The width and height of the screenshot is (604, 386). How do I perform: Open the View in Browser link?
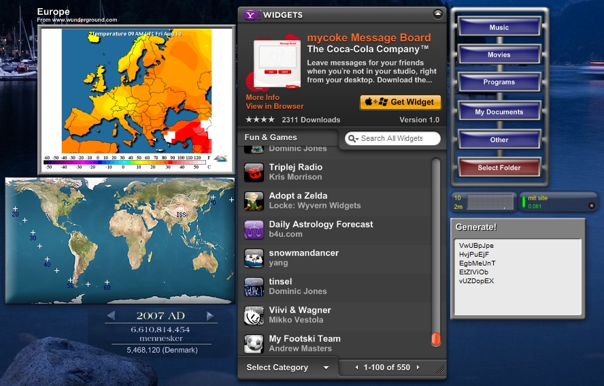(275, 106)
